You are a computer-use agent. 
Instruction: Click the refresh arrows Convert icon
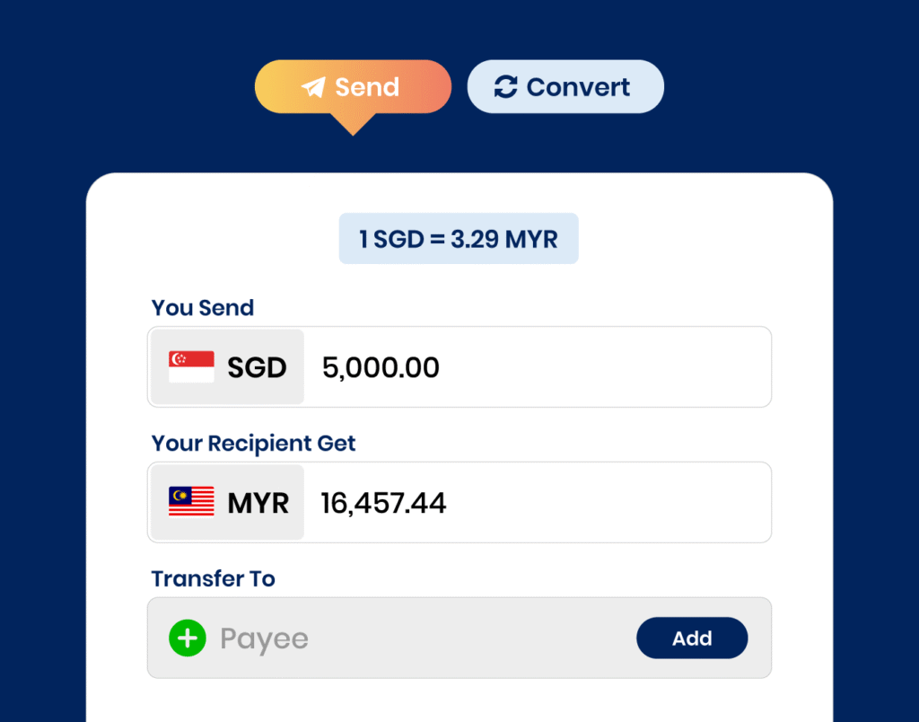click(506, 87)
